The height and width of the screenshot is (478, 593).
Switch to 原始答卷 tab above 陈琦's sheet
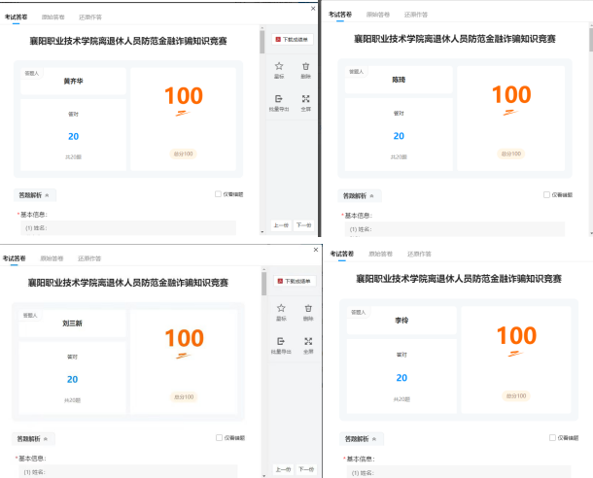376,16
